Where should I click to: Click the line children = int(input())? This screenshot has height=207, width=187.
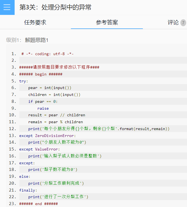[x=54, y=95]
